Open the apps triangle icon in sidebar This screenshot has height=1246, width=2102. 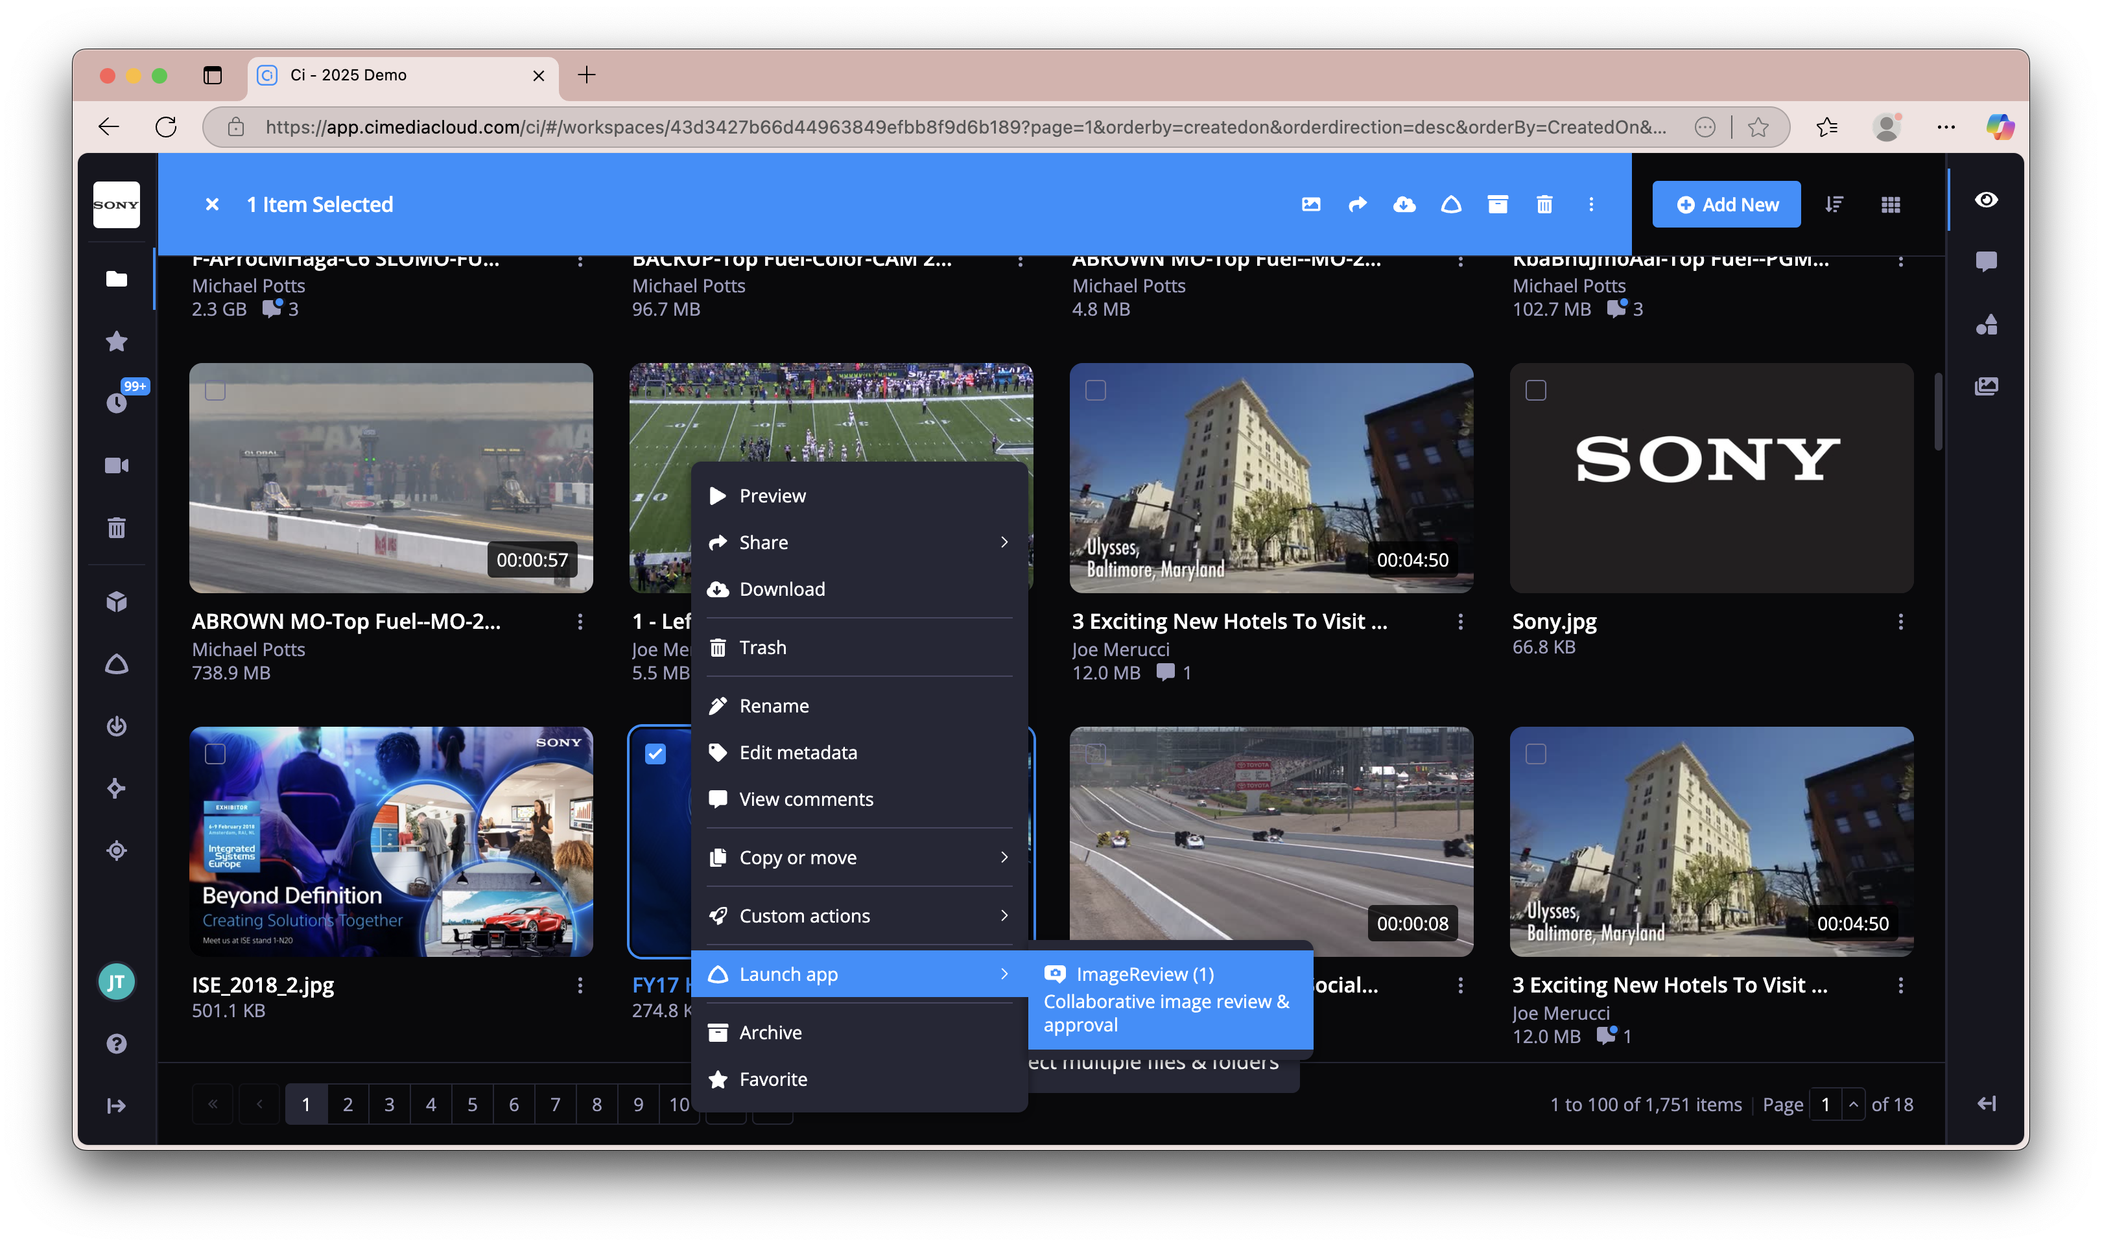117,664
